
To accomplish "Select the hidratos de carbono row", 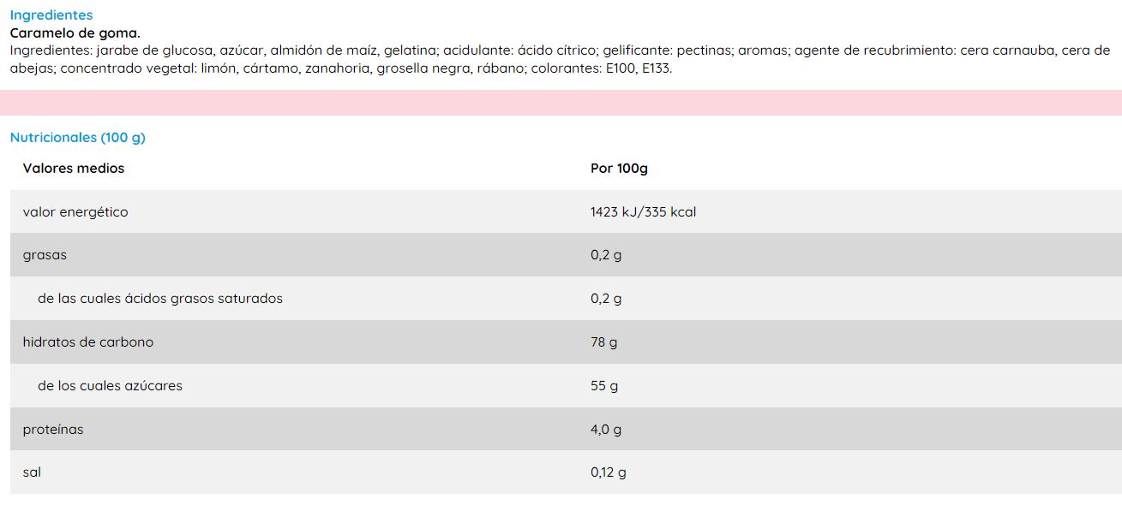I will [566, 342].
